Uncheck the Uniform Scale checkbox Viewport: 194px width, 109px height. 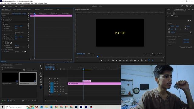pos(15,33)
